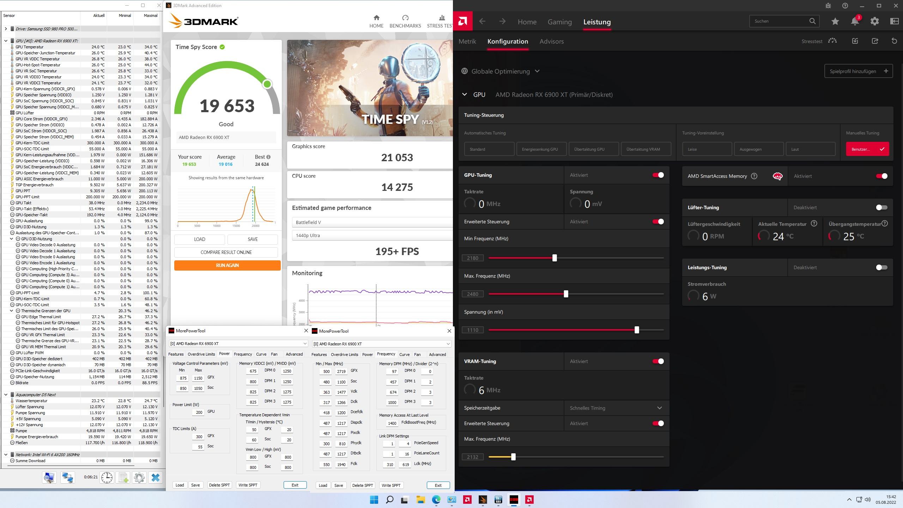
Task: Click the export profile icon in Radeon Software
Action: pos(875,41)
